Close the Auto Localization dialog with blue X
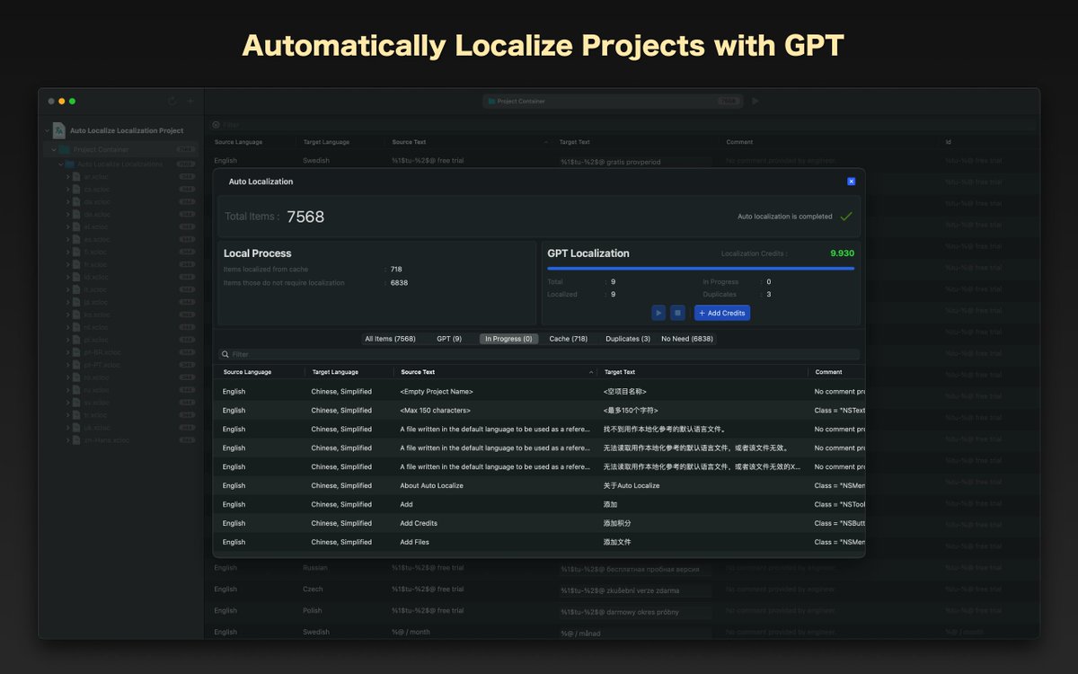The width and height of the screenshot is (1078, 674). [x=852, y=182]
